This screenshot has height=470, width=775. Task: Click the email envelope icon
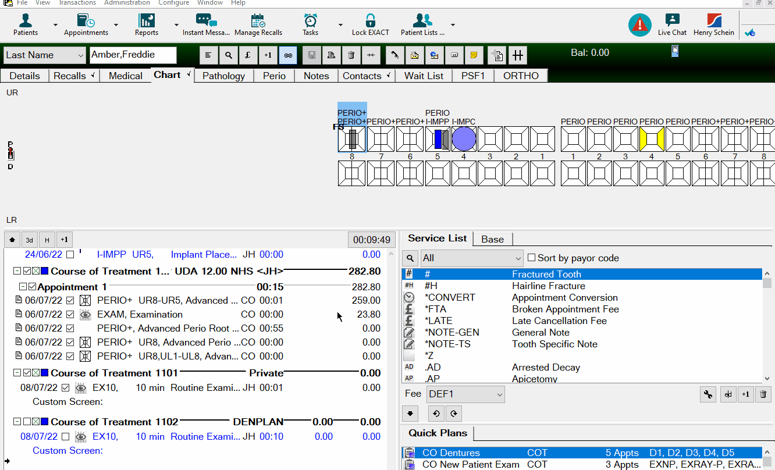point(415,55)
